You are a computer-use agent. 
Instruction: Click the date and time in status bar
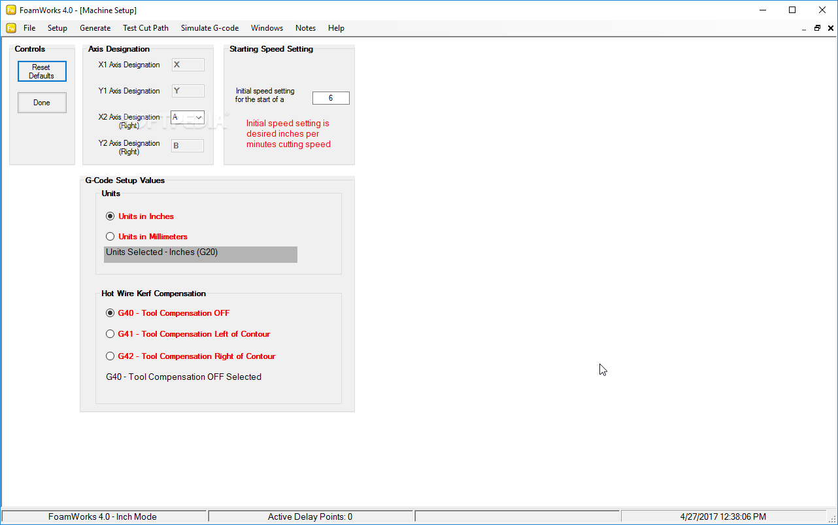tap(723, 517)
